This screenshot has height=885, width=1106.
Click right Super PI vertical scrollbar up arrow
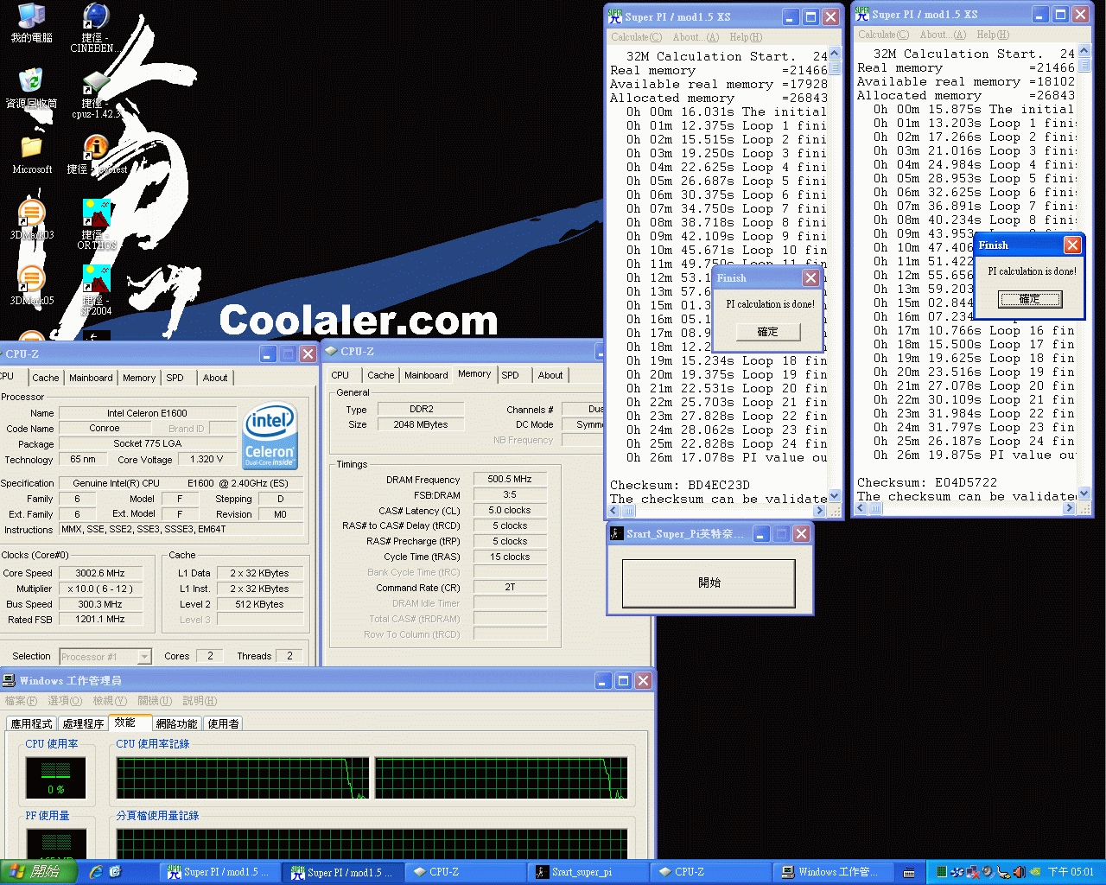[1084, 52]
